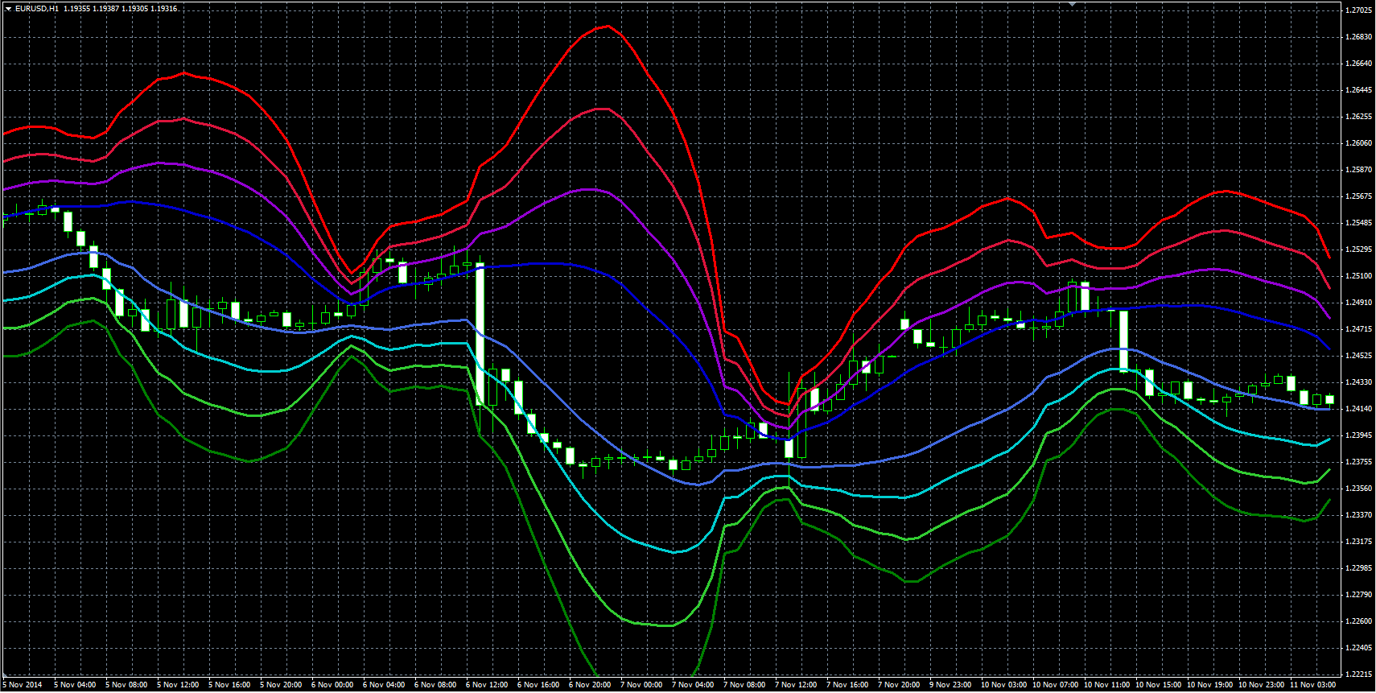Viewport: 1376px width, 693px height.
Task: Click the 5 Nov 20:00 time label
Action: point(281,685)
